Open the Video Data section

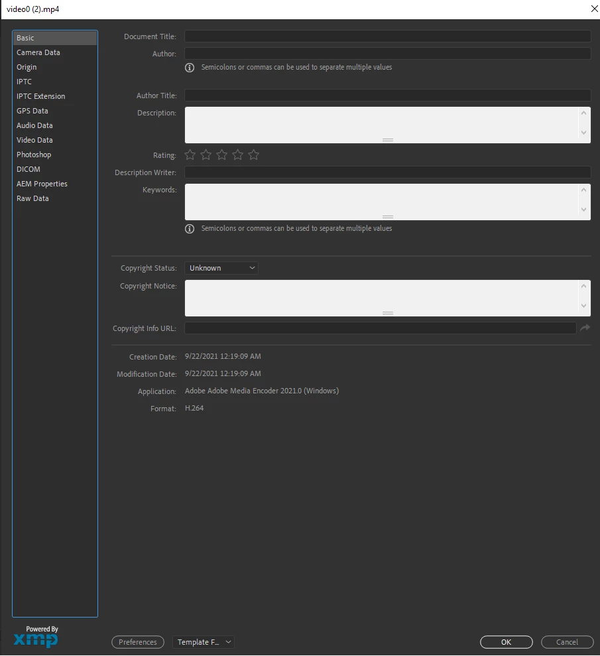55,140
